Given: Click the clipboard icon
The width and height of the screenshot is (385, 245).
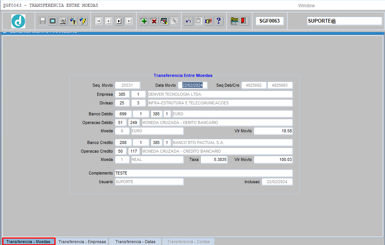Looking at the screenshot, I should [x=199, y=21].
